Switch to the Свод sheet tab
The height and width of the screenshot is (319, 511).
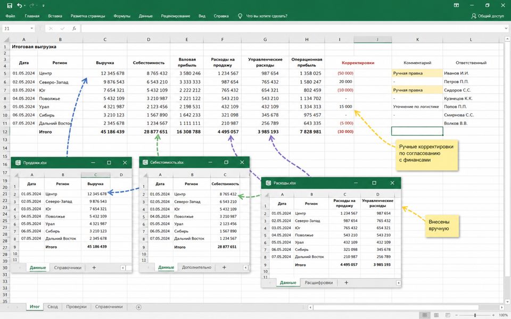pyautogui.click(x=53, y=307)
